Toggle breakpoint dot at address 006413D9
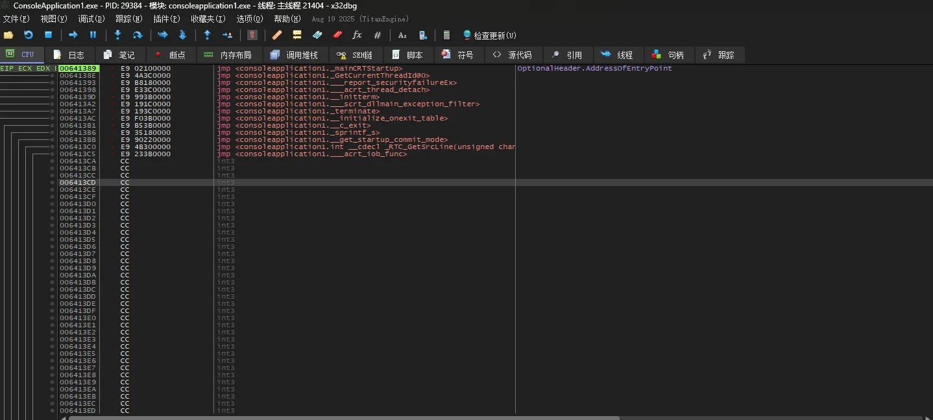Screen dimensions: 933x420 53,268
